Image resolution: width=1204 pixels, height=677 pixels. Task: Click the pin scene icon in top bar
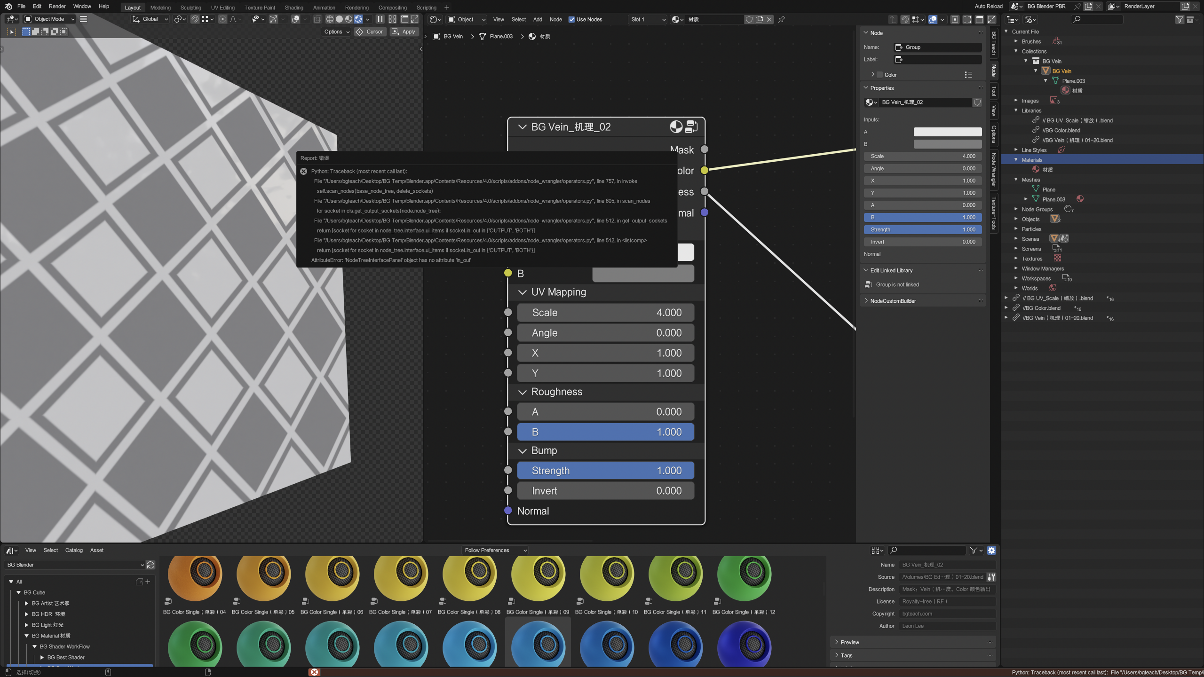coord(1077,6)
